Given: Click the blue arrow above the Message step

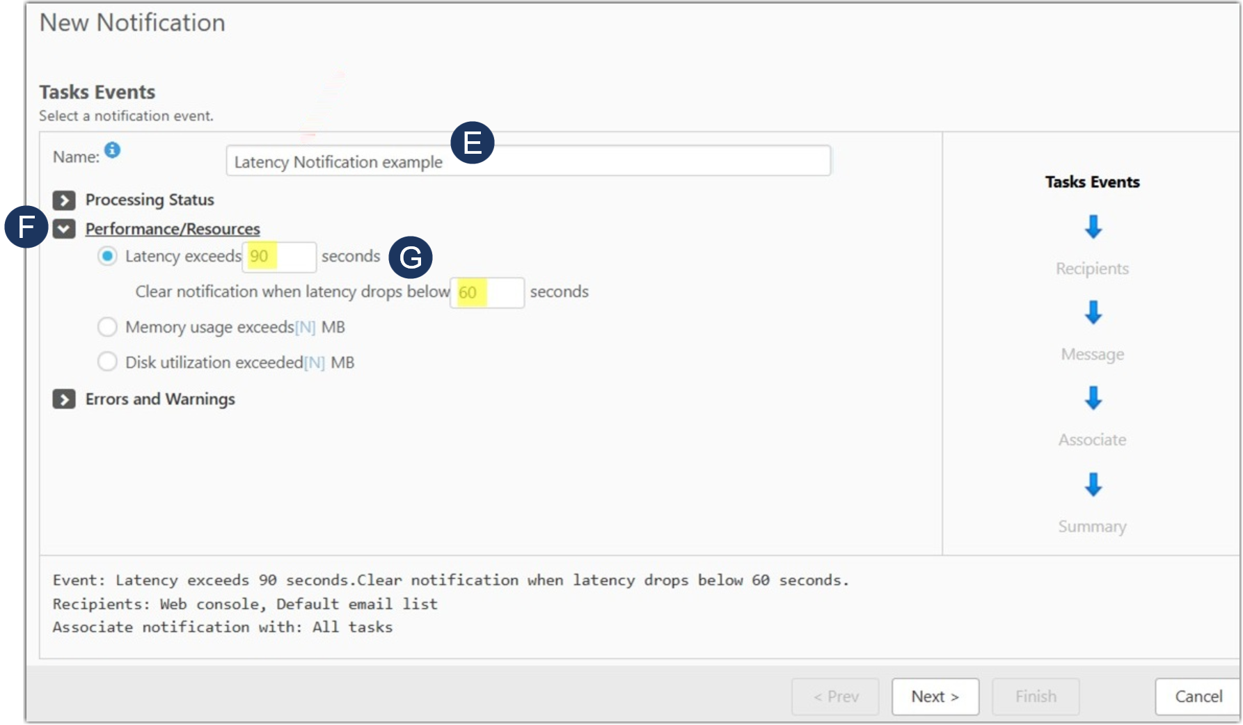Looking at the screenshot, I should point(1093,312).
